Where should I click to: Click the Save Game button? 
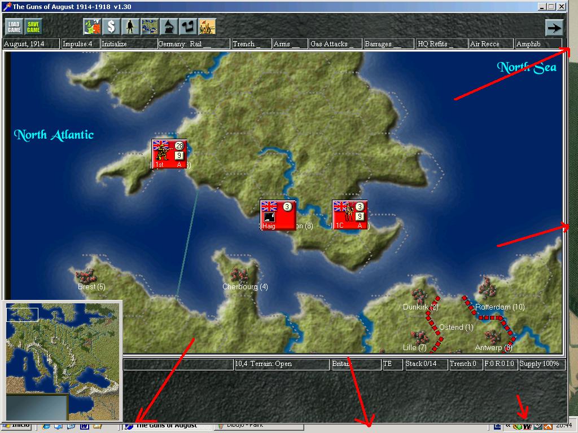click(x=33, y=27)
